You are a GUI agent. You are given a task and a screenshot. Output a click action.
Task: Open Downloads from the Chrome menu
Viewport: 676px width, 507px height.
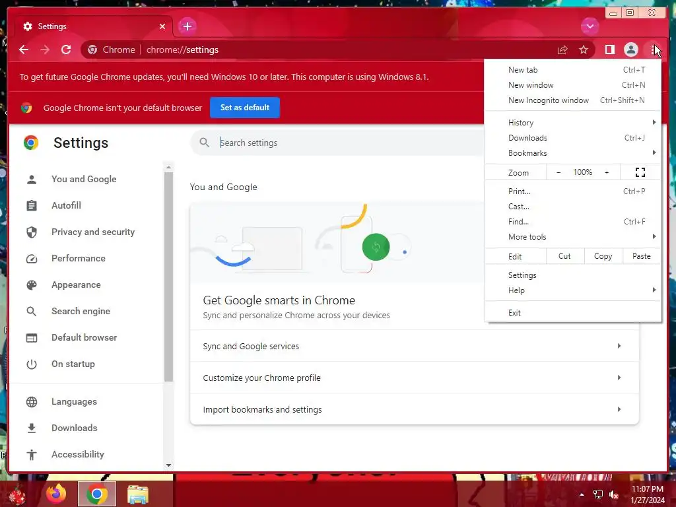pyautogui.click(x=572, y=138)
